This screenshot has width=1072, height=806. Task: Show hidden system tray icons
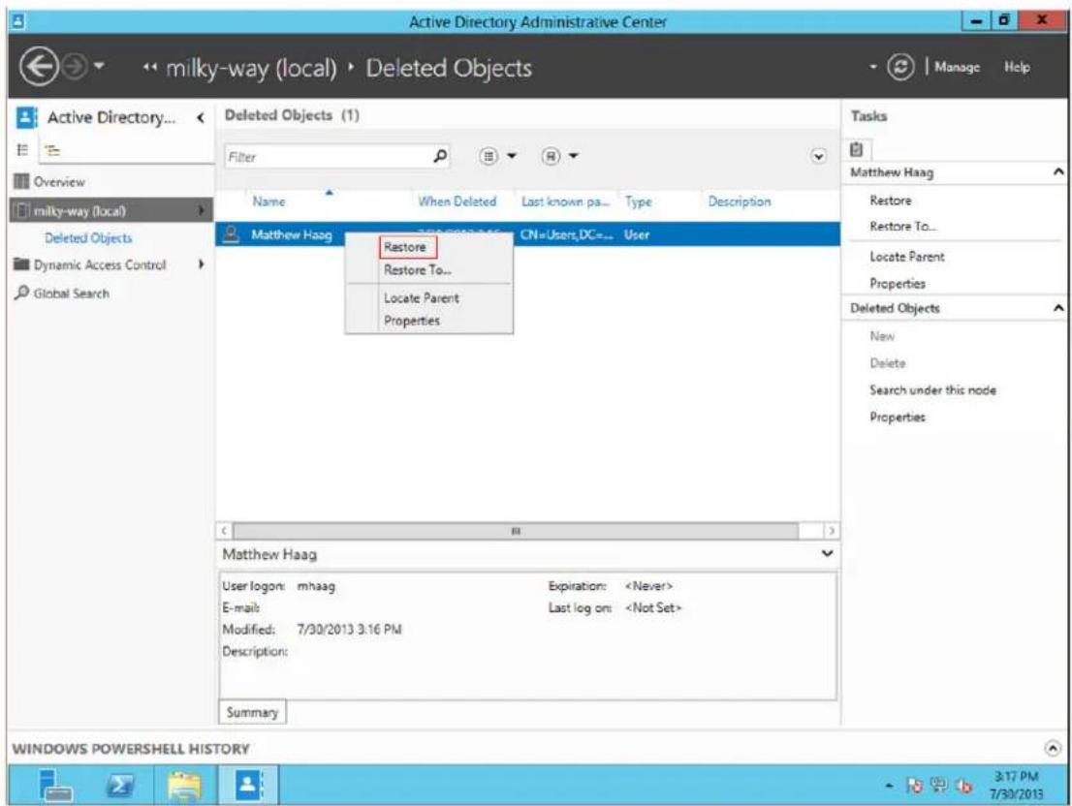pyautogui.click(x=889, y=787)
